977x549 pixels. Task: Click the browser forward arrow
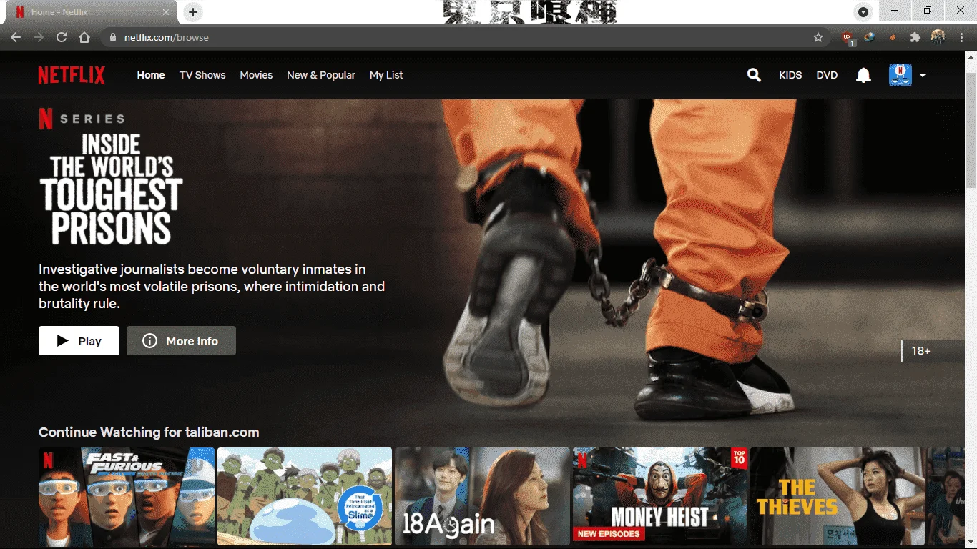click(x=39, y=37)
